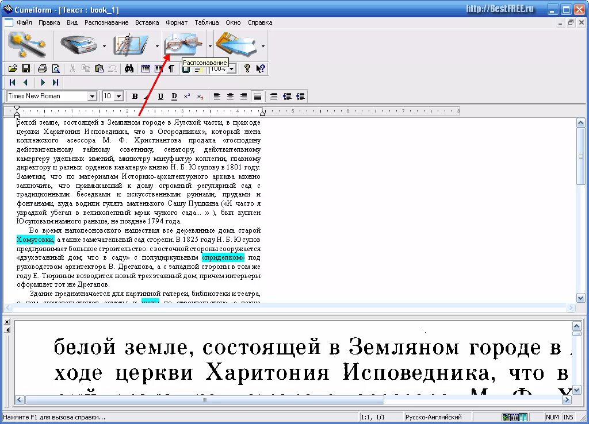Viewport: 589px width, 424px height.
Task: Open Find with the binoculars icon
Action: 129,69
